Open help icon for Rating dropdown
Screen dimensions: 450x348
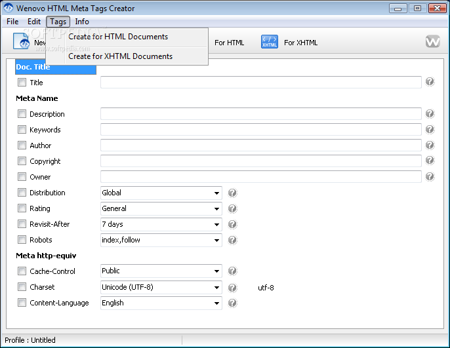point(232,208)
